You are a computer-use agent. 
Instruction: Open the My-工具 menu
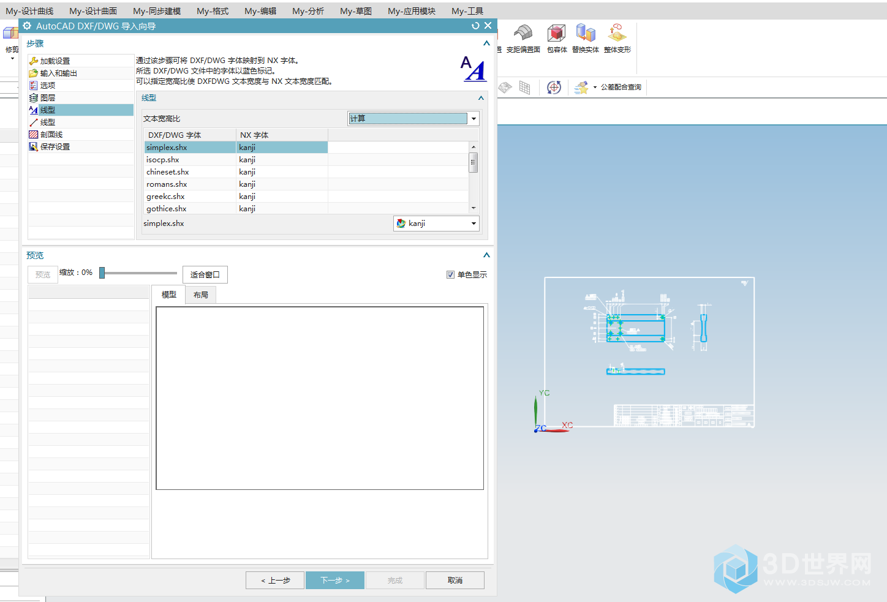[467, 11]
